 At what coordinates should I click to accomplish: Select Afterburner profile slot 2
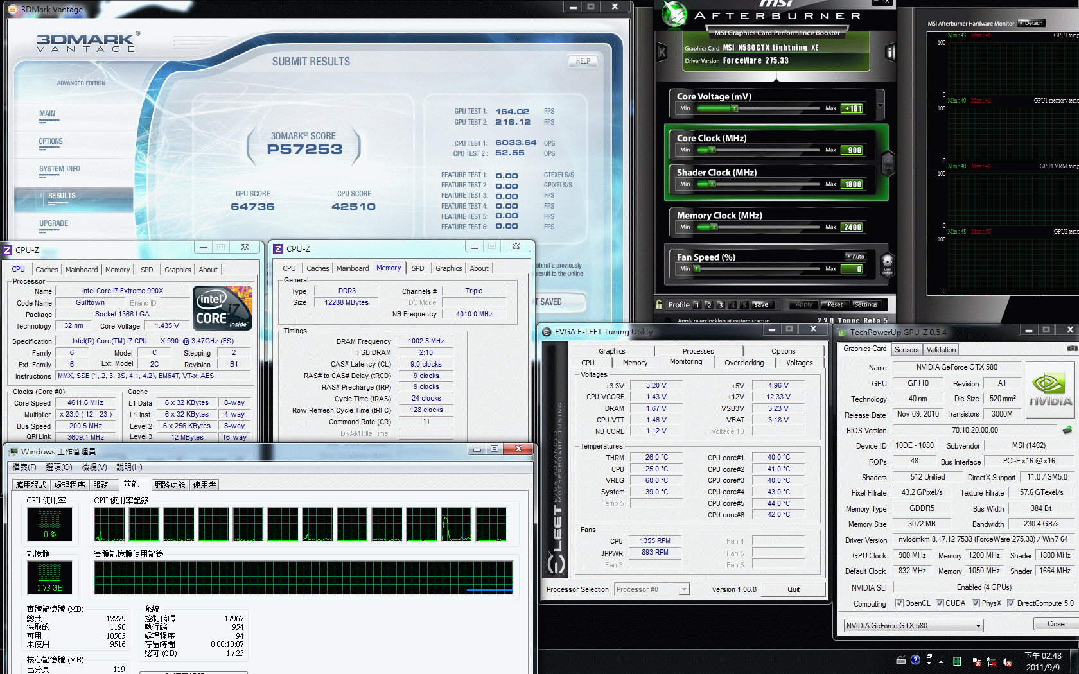tap(708, 305)
